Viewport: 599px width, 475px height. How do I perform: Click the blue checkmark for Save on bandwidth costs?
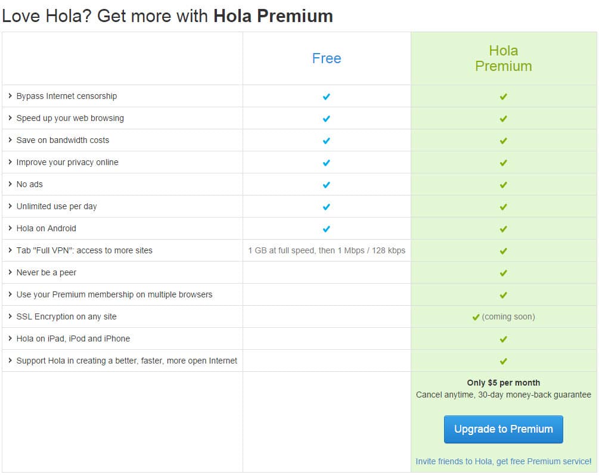point(326,141)
